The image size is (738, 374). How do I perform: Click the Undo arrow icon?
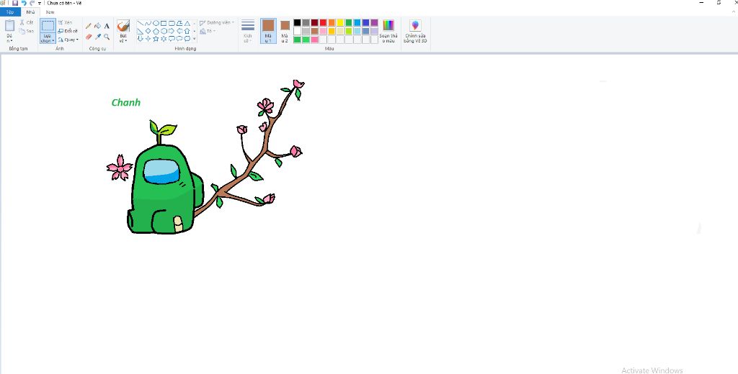tap(24, 3)
